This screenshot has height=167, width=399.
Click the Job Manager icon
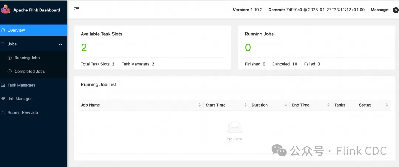[3, 99]
